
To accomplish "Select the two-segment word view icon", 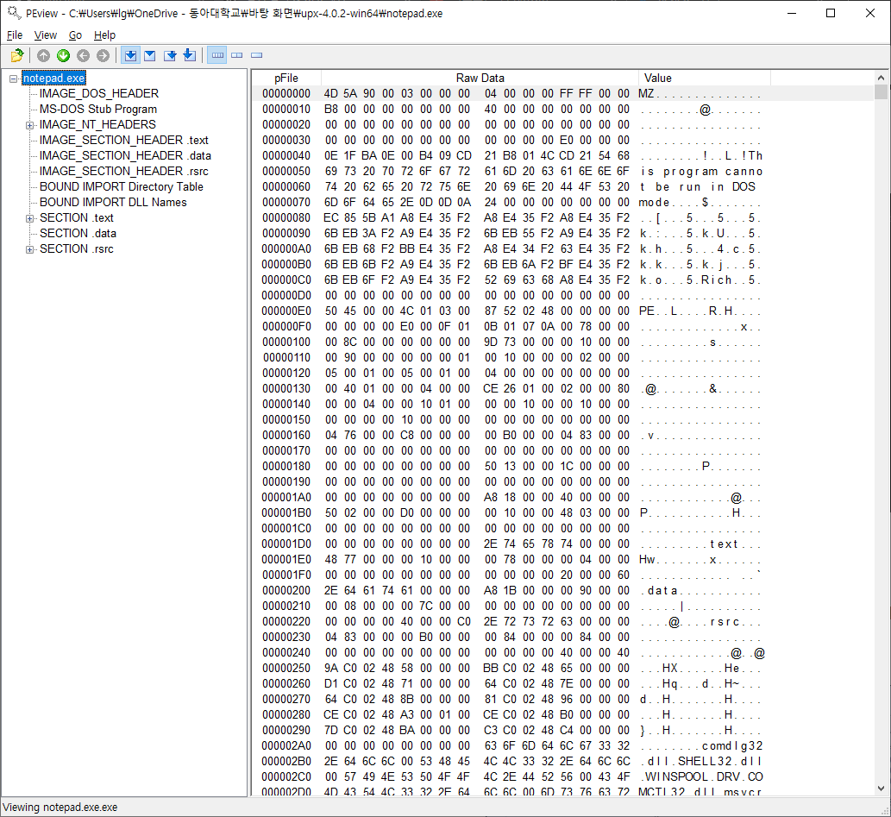I will [x=237, y=55].
